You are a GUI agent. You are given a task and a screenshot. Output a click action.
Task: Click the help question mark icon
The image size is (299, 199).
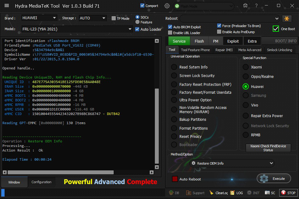pos(256,6)
